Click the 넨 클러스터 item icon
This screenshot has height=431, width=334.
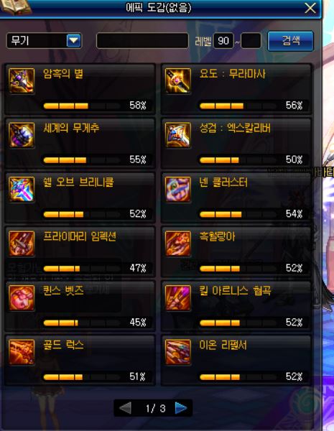click(x=178, y=190)
